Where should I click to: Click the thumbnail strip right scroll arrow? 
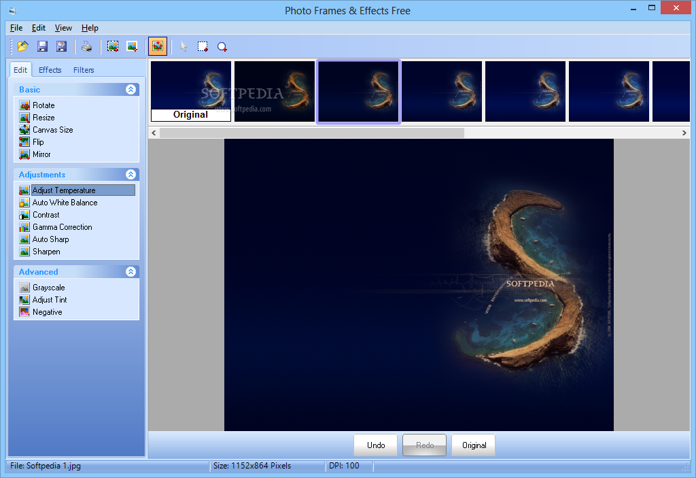click(x=684, y=133)
